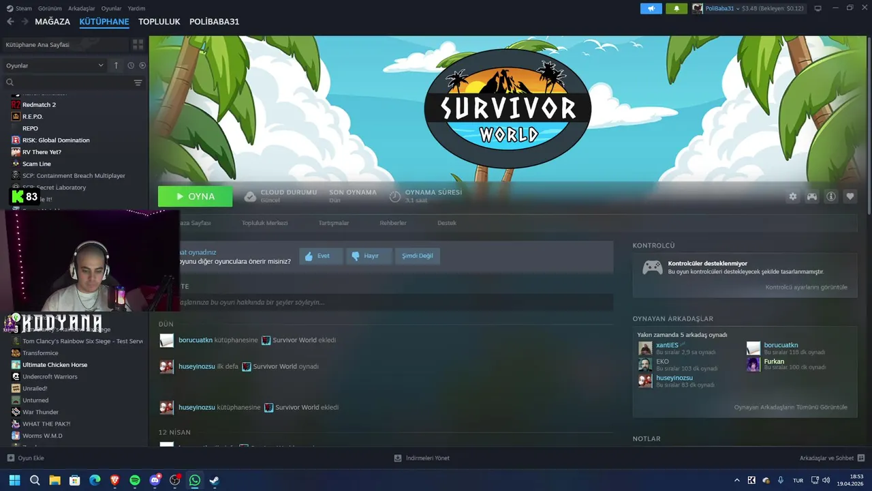Filter library by recent activity clock icon
The height and width of the screenshot is (491, 872).
point(131,65)
